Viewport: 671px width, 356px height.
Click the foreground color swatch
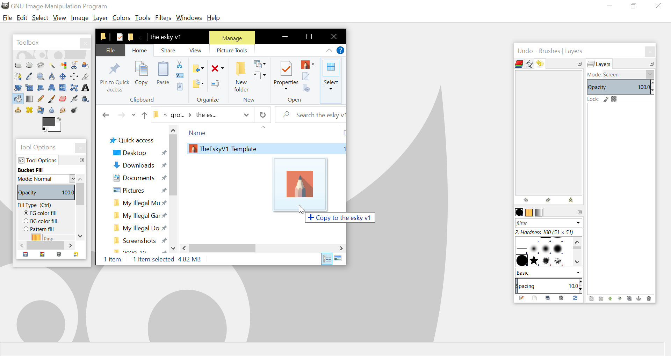(48, 122)
